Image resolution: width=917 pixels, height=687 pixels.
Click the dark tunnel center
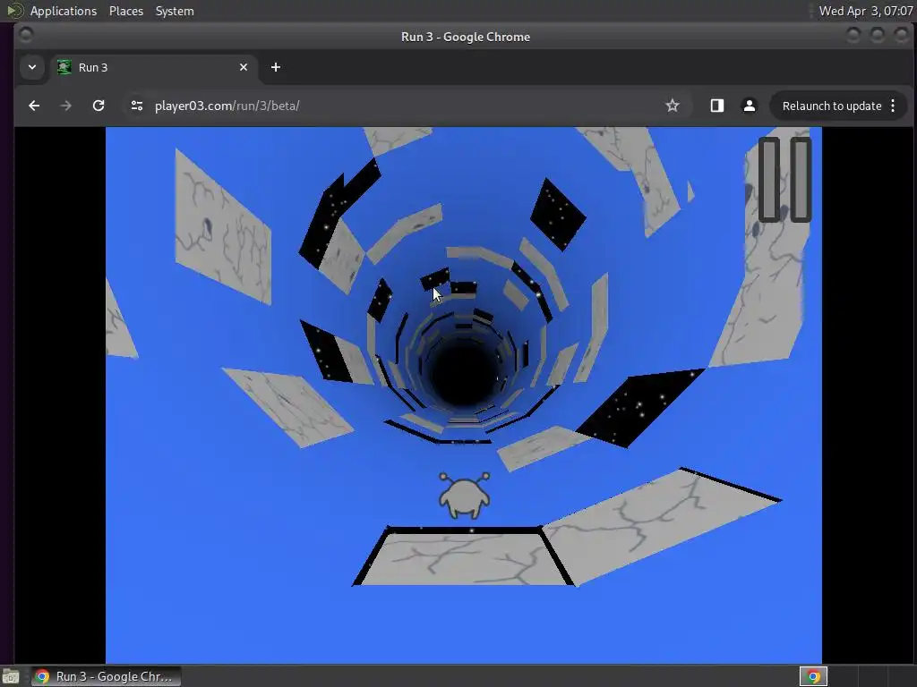click(x=465, y=374)
